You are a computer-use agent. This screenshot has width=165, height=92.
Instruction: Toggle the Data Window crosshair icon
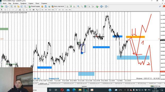15,6
